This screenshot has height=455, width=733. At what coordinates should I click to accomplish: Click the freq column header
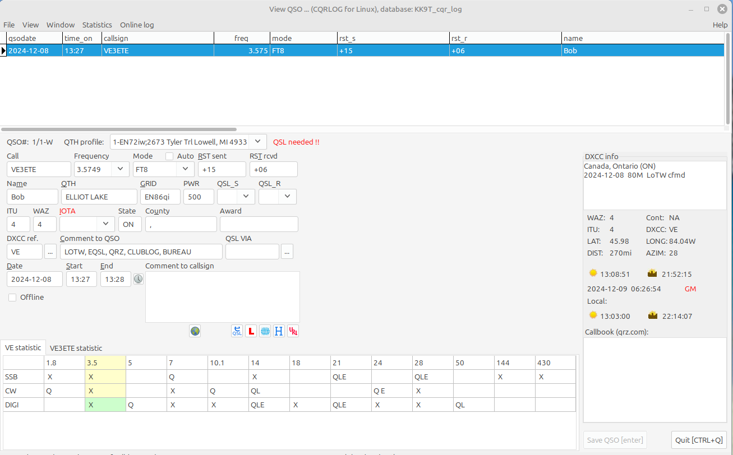click(242, 38)
